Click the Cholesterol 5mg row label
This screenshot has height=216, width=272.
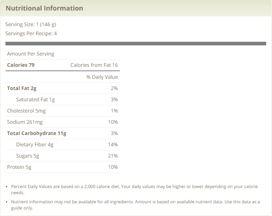point(26,111)
